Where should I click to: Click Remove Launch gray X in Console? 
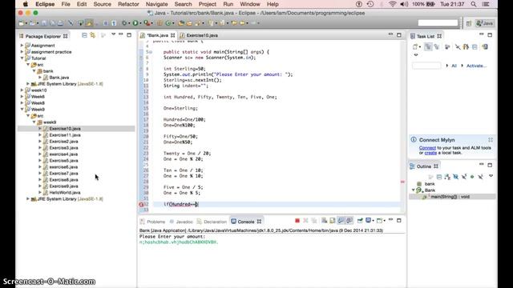pos(305,221)
